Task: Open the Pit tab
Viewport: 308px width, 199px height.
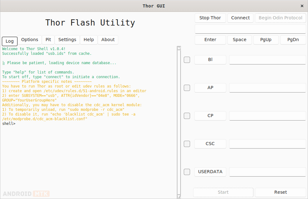Action: 48,40
